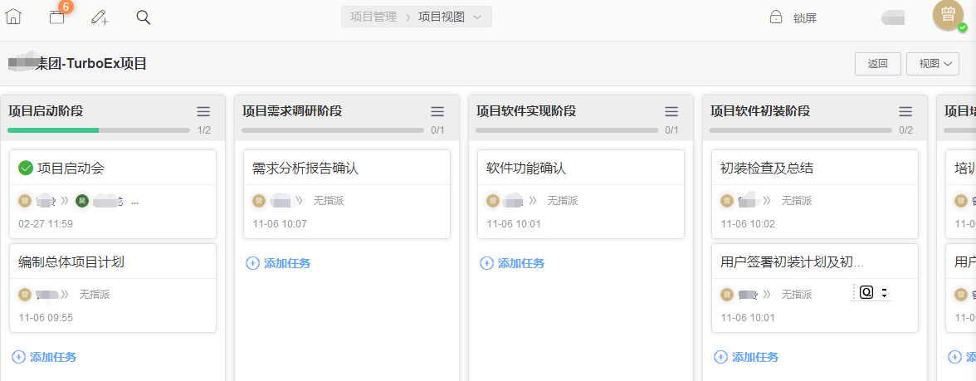976x381 pixels.
Task: Click the lock screen padlock icon
Action: (776, 17)
